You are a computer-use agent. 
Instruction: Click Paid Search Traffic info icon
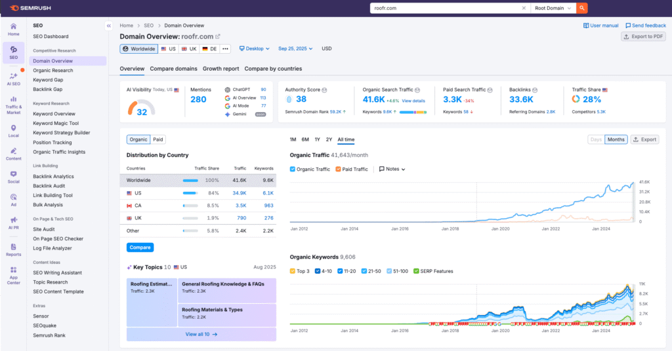[x=490, y=90]
